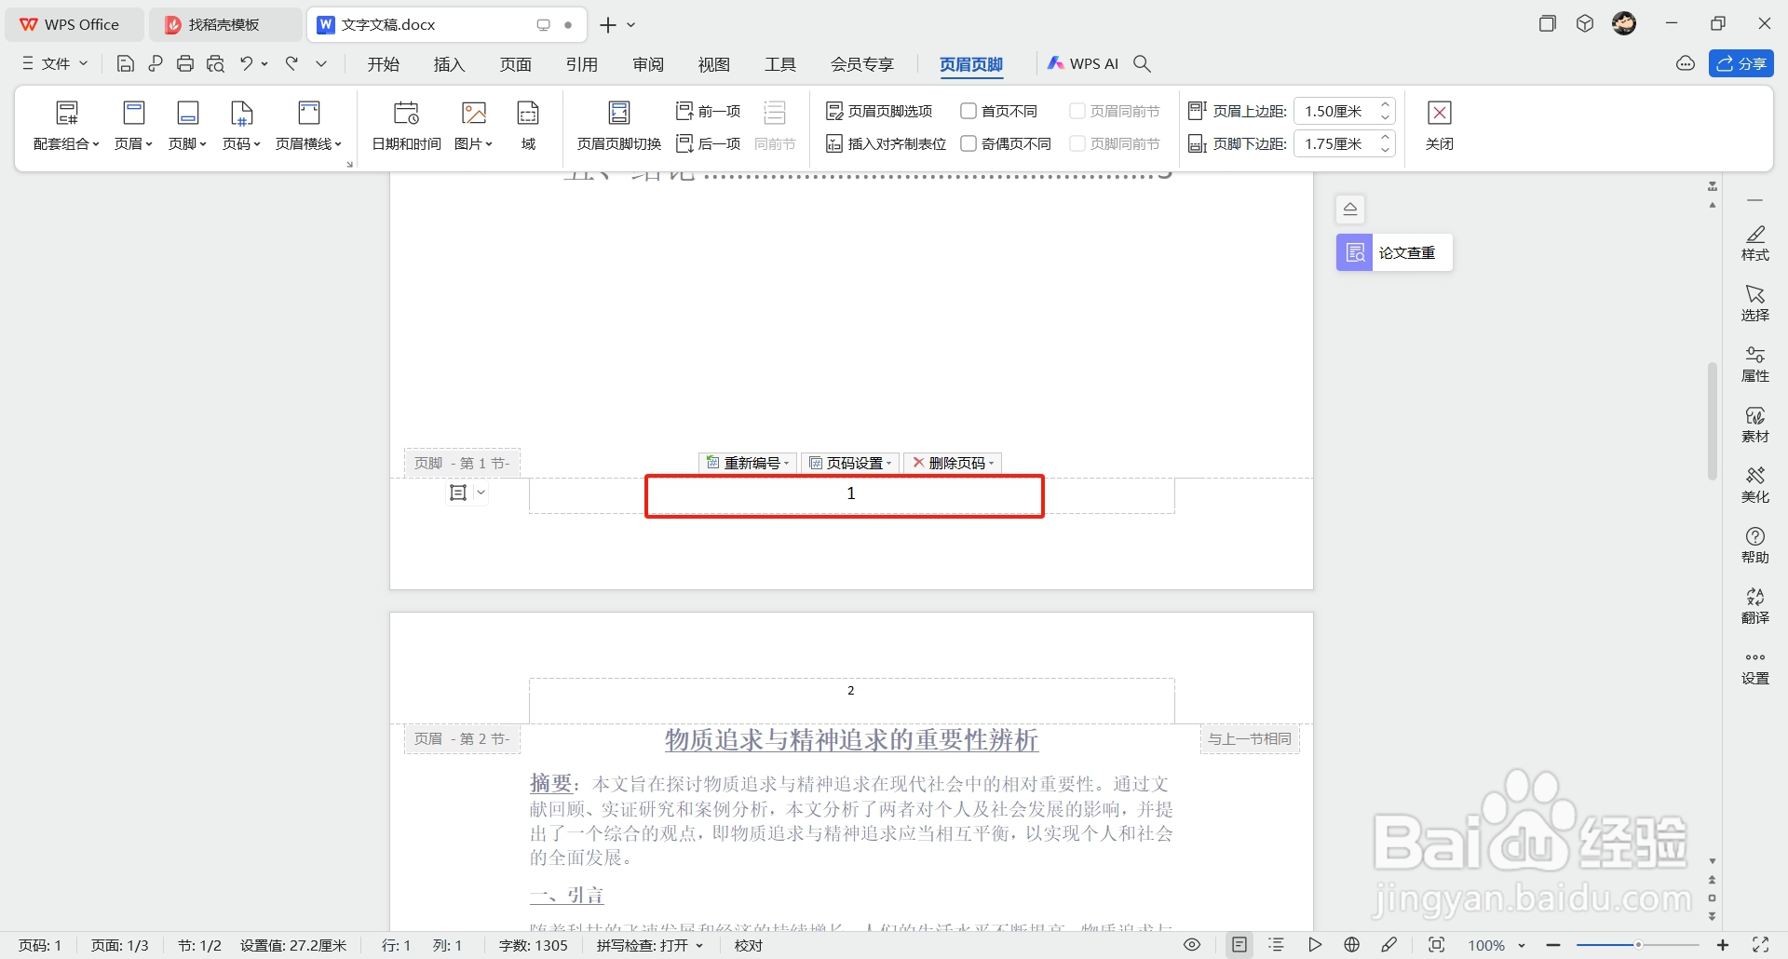Click the Save icon in the quick toolbar
The width and height of the screenshot is (1788, 959).
coord(125,63)
